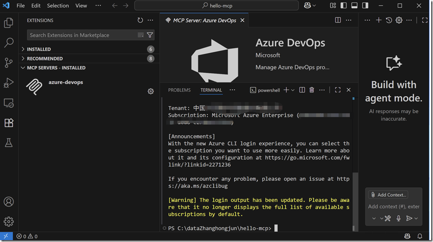Screen dimensions: 433x242
Task: Click the Add Context button
Action: click(x=388, y=195)
